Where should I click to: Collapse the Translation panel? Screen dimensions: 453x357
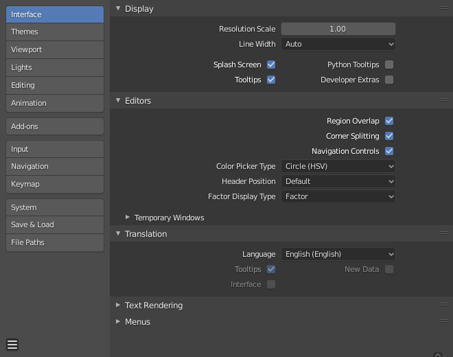pos(118,233)
